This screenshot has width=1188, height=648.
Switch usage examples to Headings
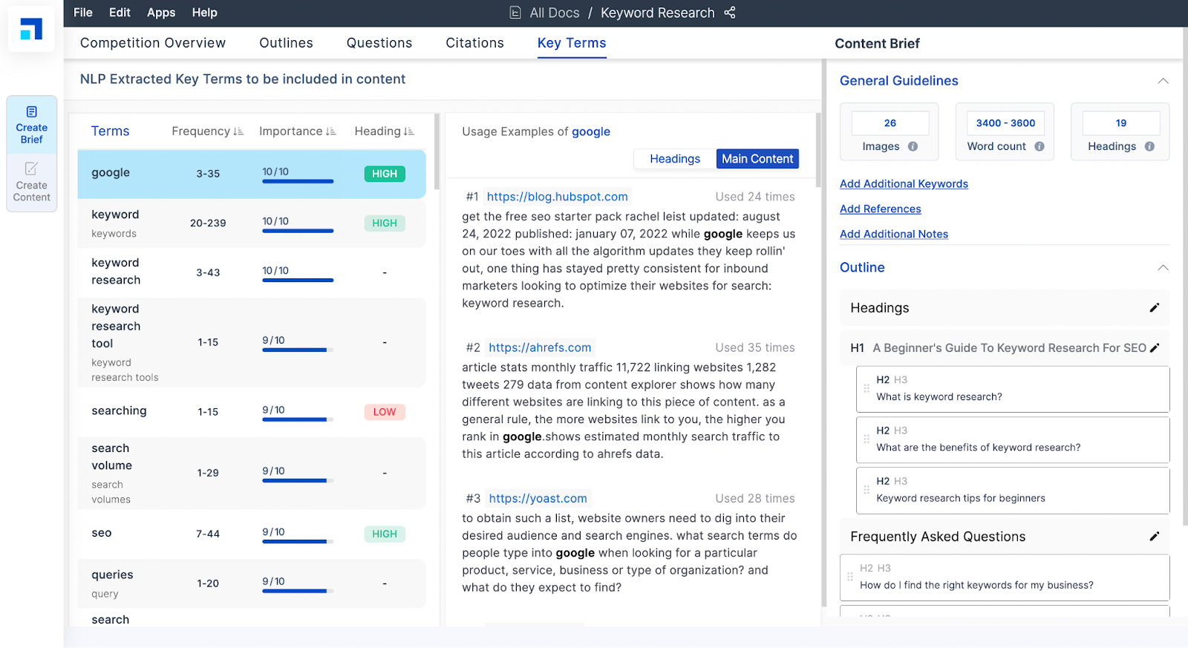click(x=674, y=159)
